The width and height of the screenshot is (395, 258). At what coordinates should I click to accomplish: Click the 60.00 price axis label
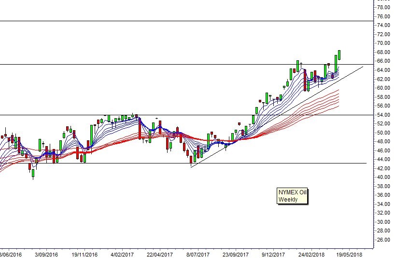(384, 88)
